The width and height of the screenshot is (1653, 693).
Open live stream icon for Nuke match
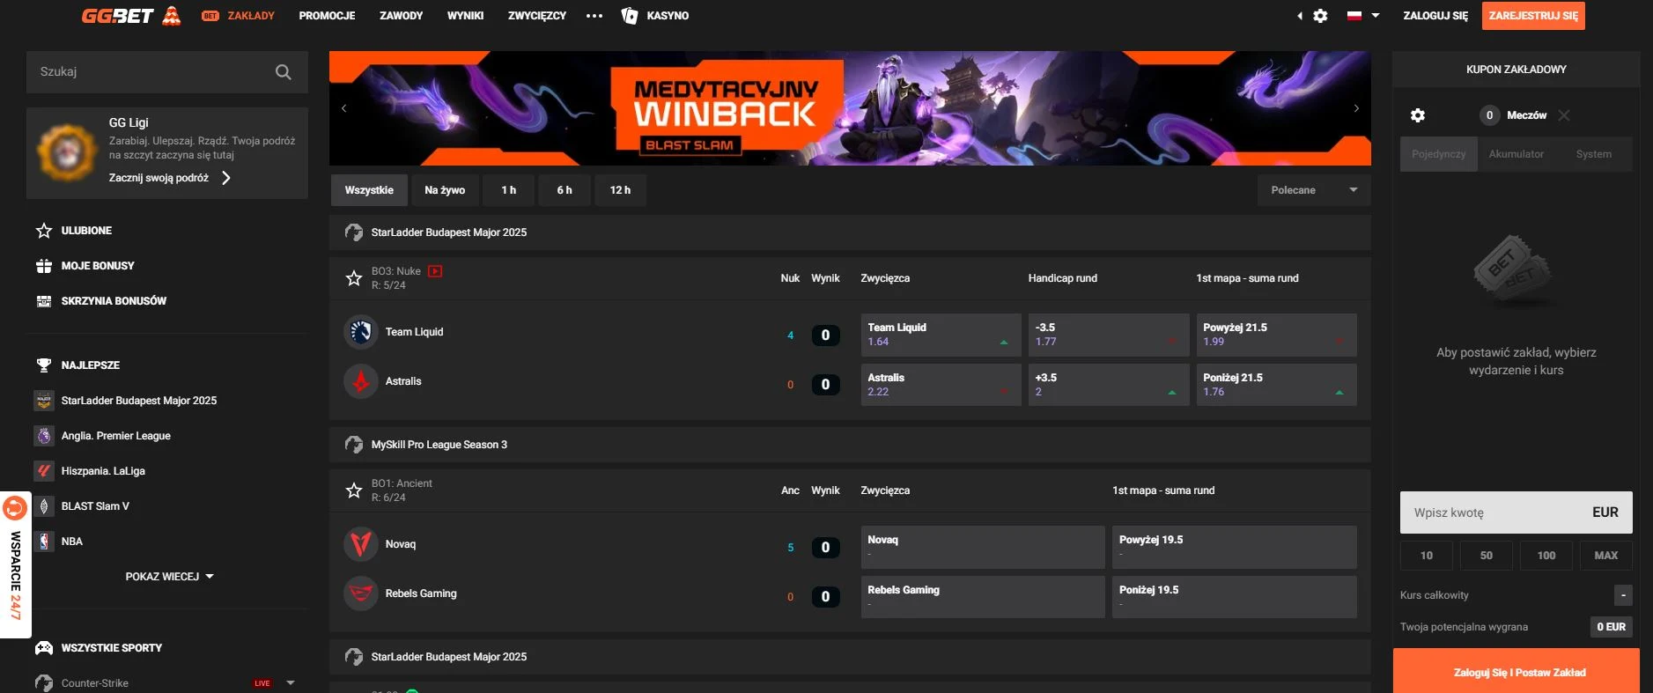coord(435,271)
